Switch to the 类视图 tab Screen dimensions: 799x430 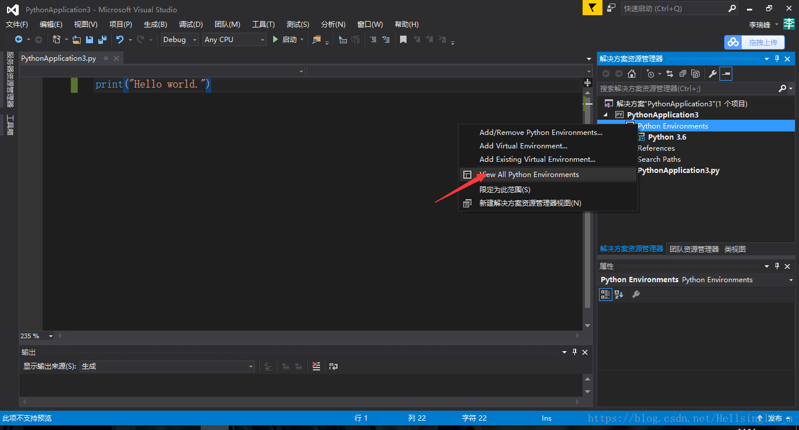click(x=735, y=249)
